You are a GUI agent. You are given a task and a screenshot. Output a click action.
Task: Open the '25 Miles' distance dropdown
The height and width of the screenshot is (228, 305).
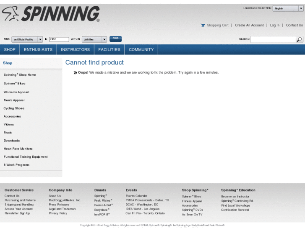tap(94, 39)
